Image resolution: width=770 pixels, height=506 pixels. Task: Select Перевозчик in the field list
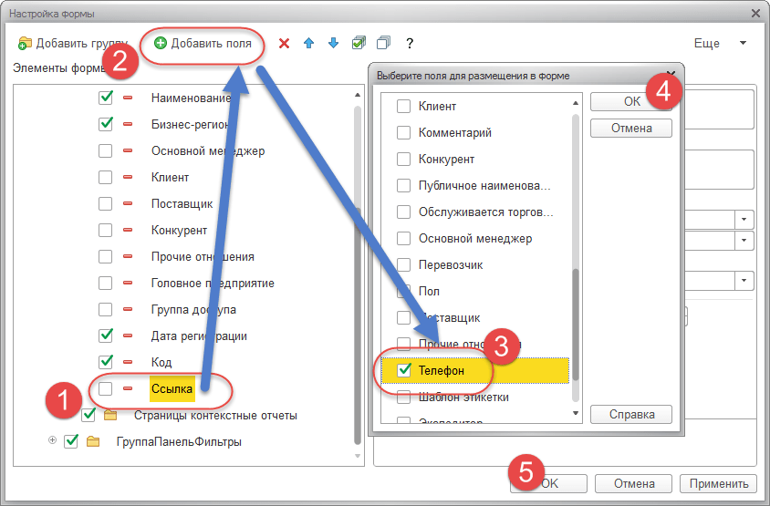(x=451, y=265)
